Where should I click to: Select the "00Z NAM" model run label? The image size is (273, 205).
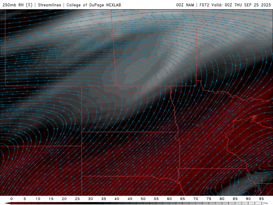tap(185, 5)
